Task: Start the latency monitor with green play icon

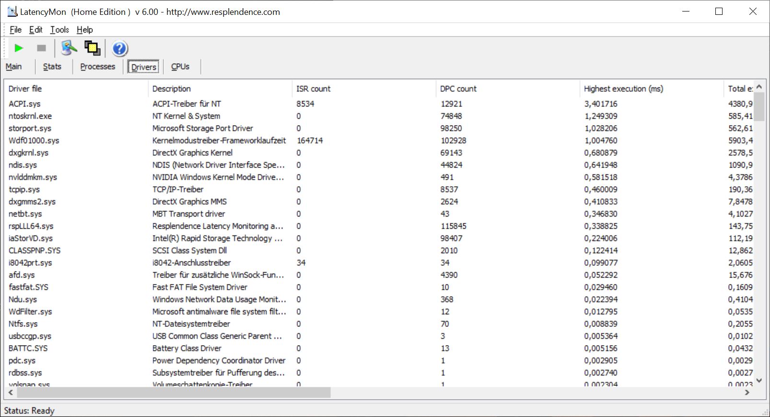Action: (x=19, y=48)
